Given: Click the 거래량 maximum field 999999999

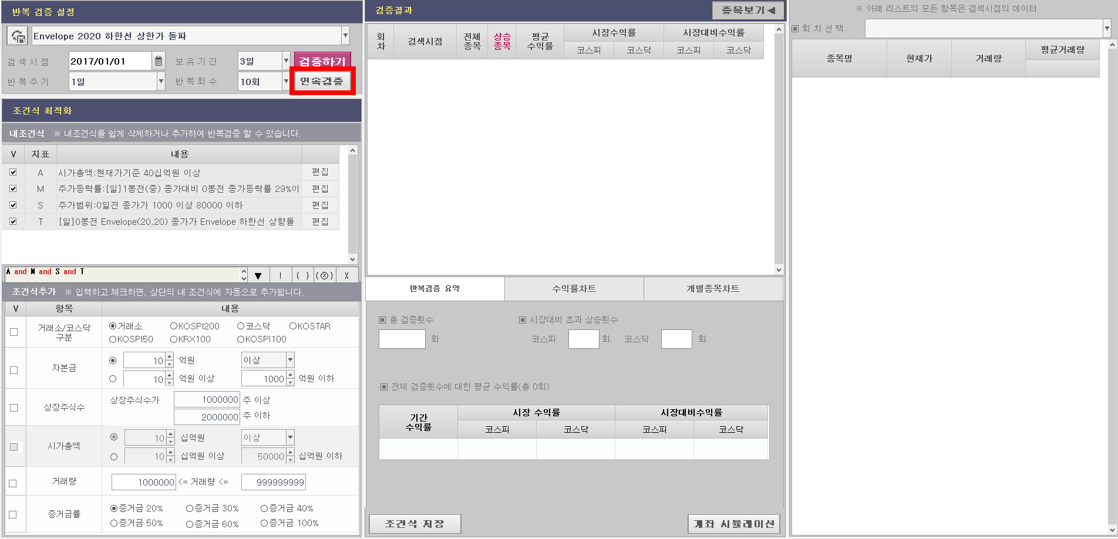Looking at the screenshot, I should (274, 482).
